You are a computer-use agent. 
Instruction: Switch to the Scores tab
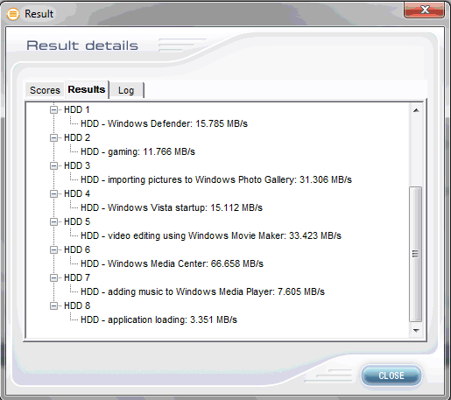tap(45, 90)
